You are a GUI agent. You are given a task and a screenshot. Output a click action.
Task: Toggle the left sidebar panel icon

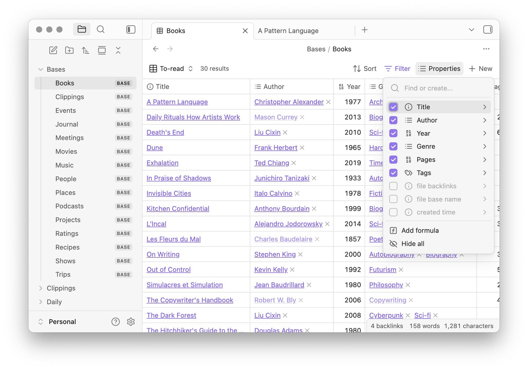click(131, 29)
